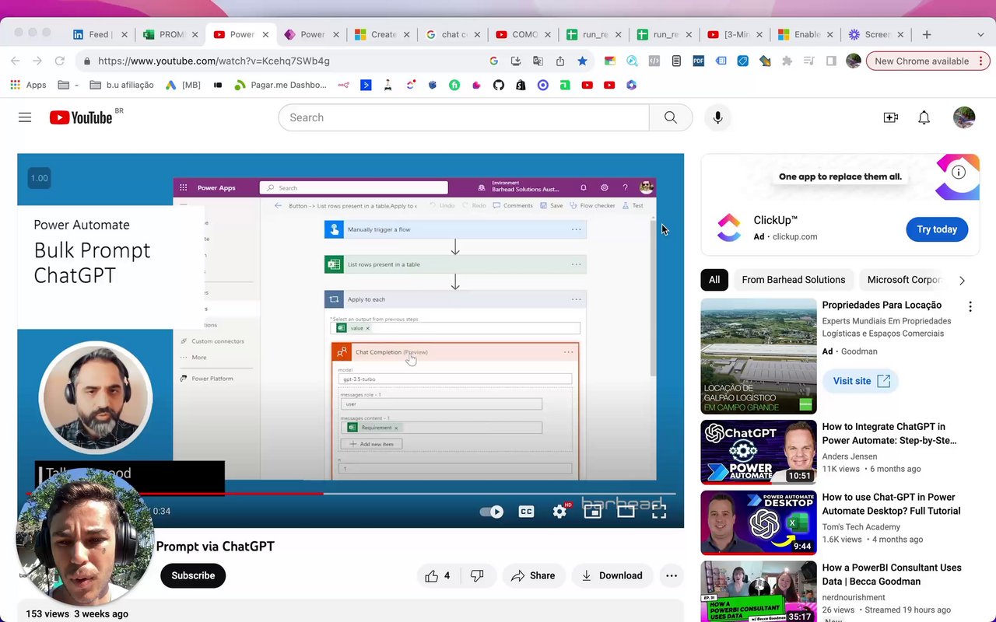Click the Subscribe button
The height and width of the screenshot is (622, 996).
tap(193, 575)
